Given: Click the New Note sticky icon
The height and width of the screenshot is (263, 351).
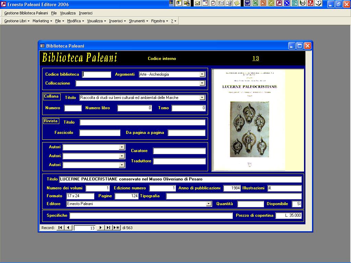Looking at the screenshot, I should point(237,3).
